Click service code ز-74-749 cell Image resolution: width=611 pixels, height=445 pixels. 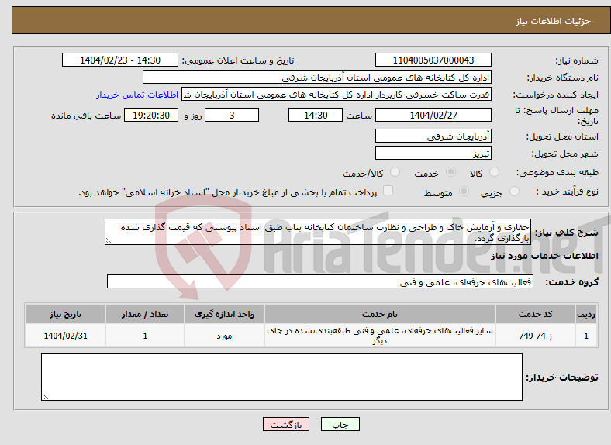536,336
